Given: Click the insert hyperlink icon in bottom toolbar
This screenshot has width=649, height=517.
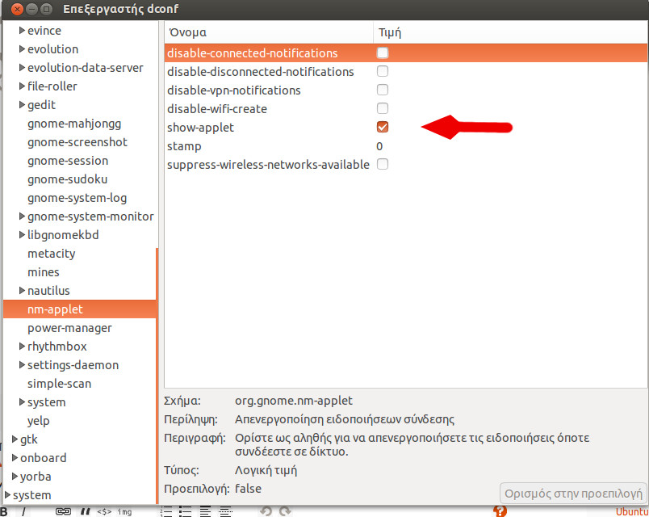Looking at the screenshot, I should pos(62,511).
